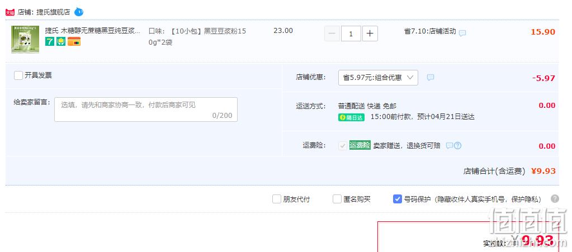Click the 15:00前付款 delivery estimate text
The height and width of the screenshot is (252, 572).
[423, 117]
